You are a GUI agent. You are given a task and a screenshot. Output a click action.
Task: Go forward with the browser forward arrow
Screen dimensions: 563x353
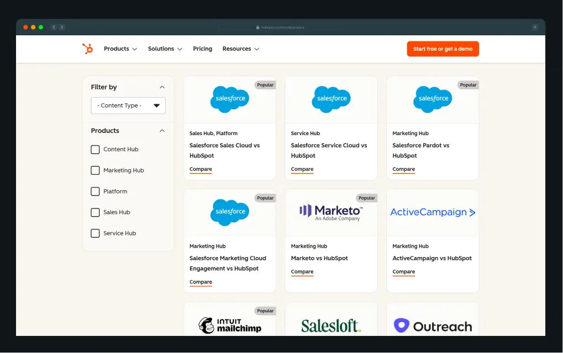[x=62, y=27]
